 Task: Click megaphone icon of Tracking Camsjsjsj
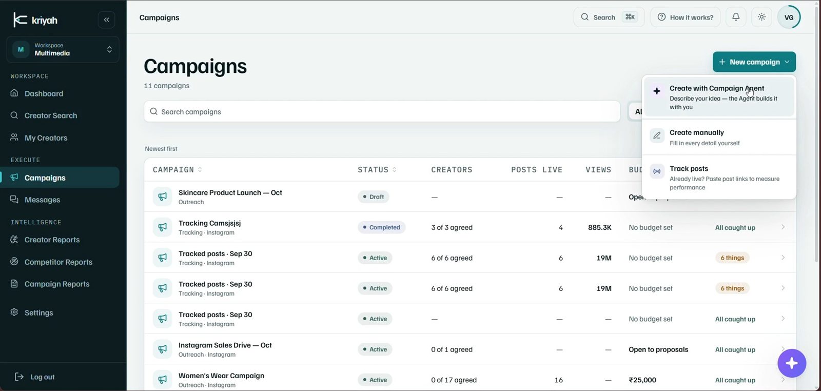[162, 227]
